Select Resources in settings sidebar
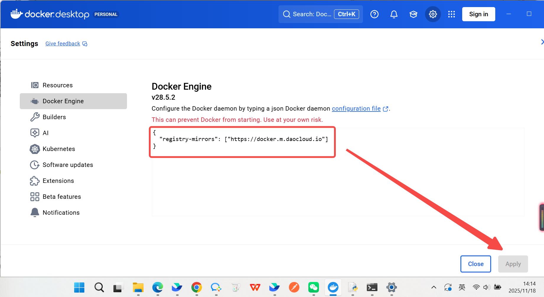This screenshot has width=544, height=297. (x=73, y=85)
